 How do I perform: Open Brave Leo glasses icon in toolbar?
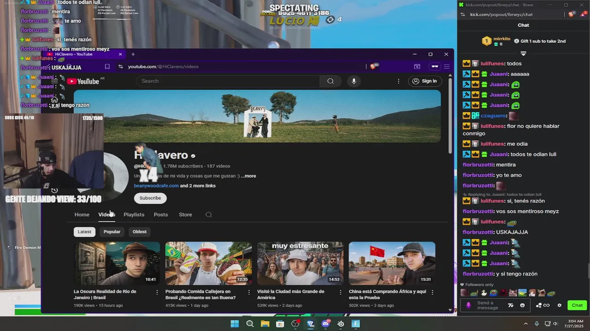(434, 67)
